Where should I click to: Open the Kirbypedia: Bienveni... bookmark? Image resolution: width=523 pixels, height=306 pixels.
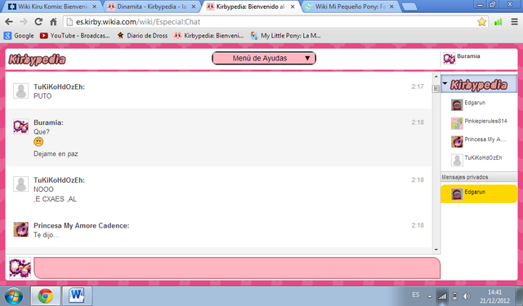coord(209,36)
